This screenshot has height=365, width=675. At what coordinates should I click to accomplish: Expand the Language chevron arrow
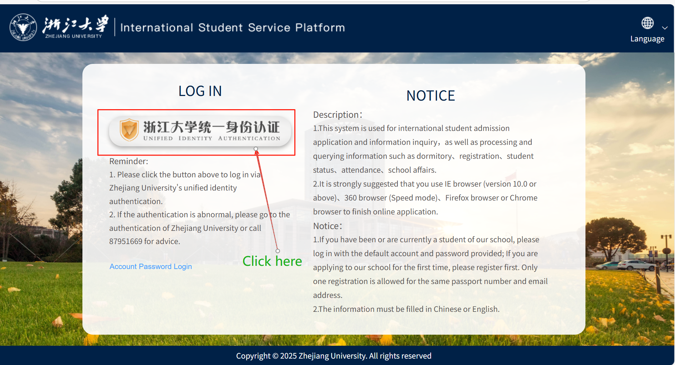[665, 28]
